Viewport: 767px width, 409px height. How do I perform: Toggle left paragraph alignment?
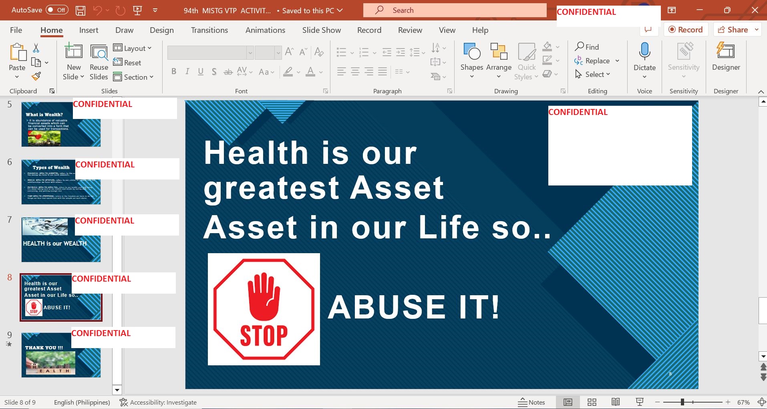point(341,72)
